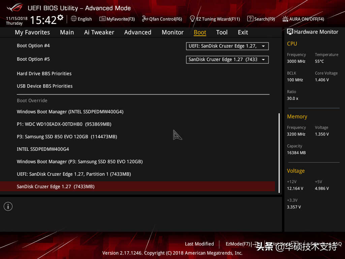Toggle AURA ON/OFF(F4) lighting
345x259 pixels.
303,19
